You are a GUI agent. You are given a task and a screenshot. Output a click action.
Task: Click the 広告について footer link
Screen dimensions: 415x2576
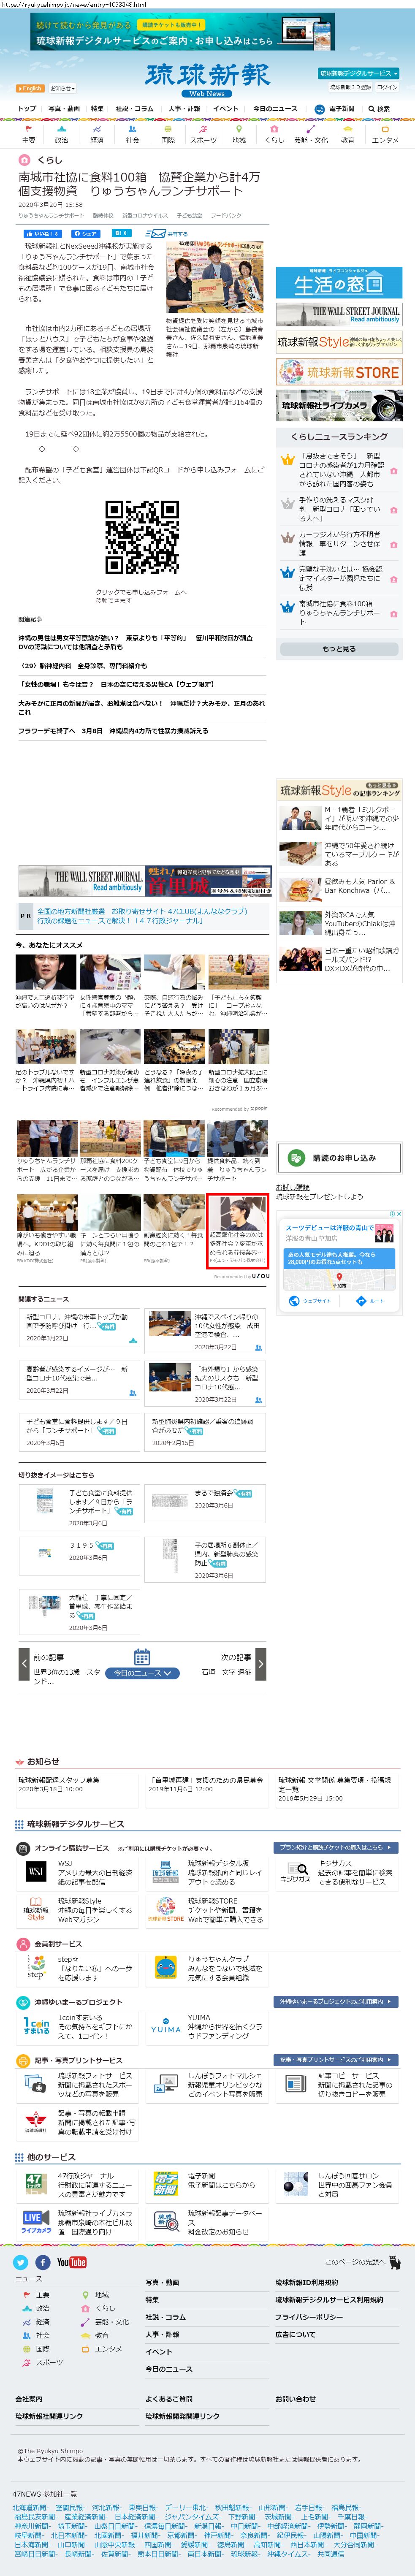point(295,2334)
